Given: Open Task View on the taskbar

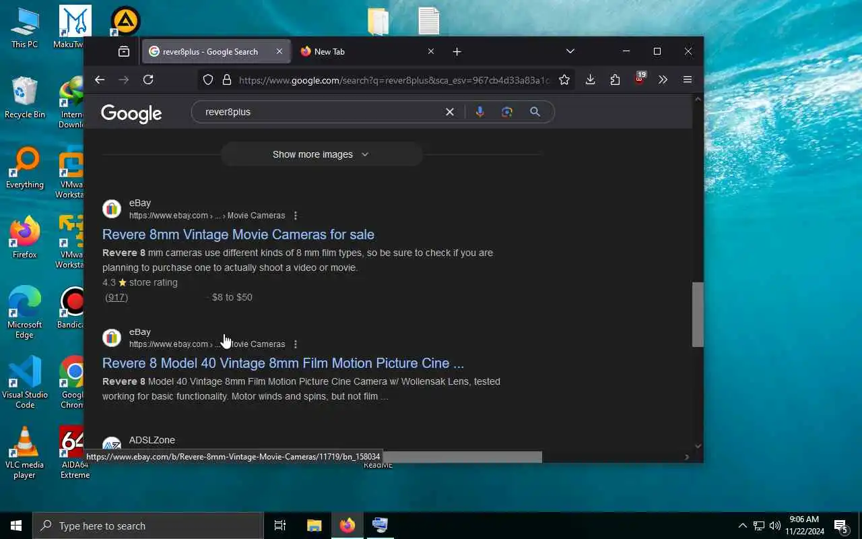Looking at the screenshot, I should (x=280, y=526).
